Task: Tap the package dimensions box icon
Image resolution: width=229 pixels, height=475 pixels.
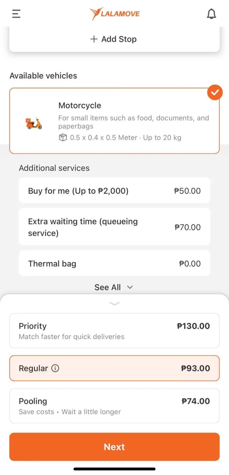Action: [x=63, y=138]
